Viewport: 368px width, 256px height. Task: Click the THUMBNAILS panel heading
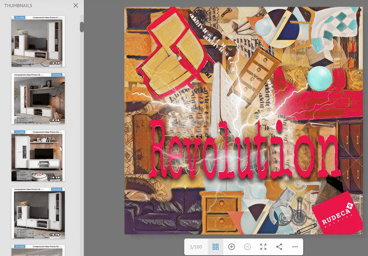tap(18, 6)
